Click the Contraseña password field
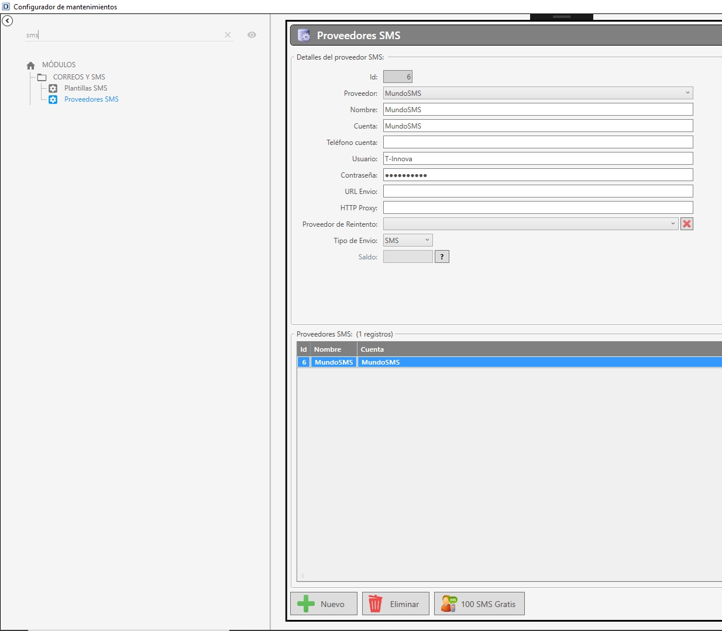This screenshot has height=631, width=722. click(x=538, y=175)
